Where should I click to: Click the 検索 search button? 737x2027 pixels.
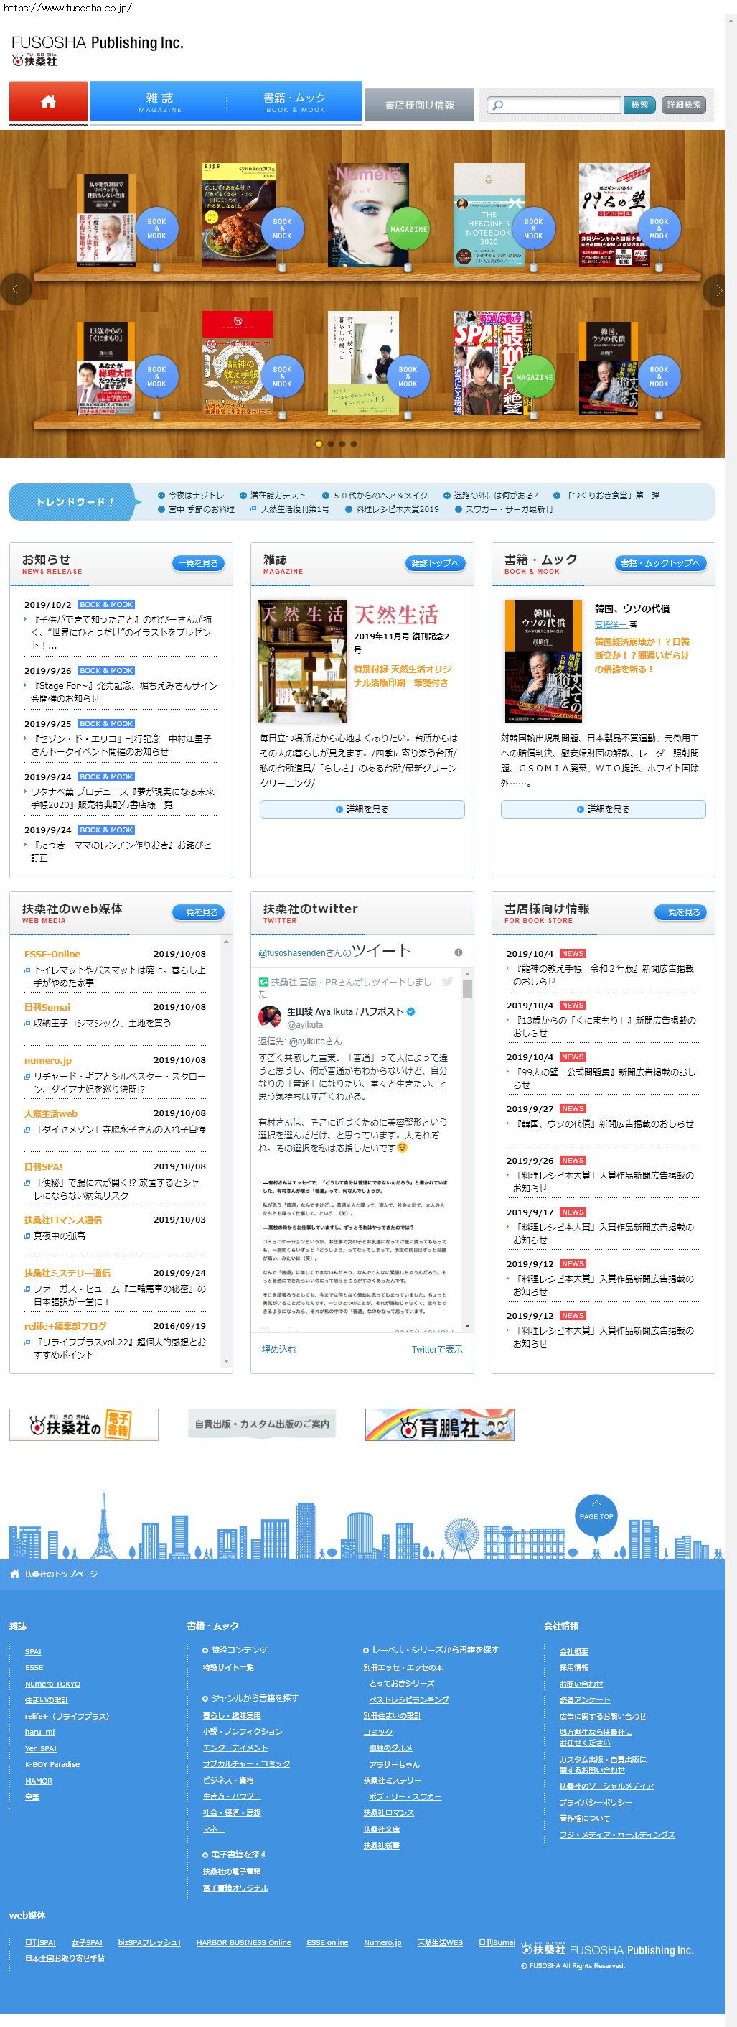pos(639,105)
